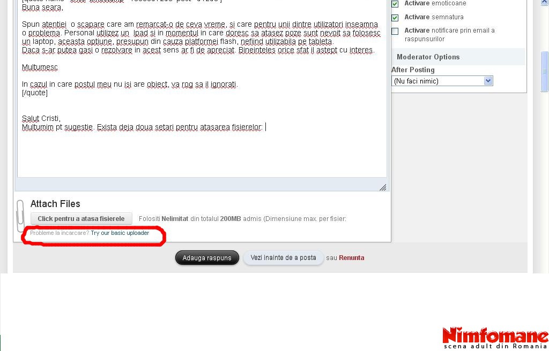Click the '[/quote]' closing tag in editor
Image resolution: width=549 pixels, height=351 pixels.
coord(35,93)
